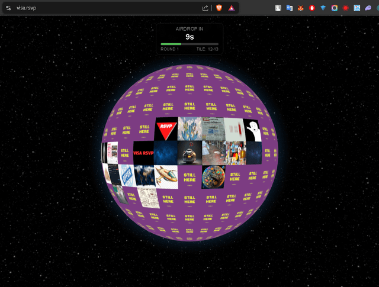
Task: Click the site settings icon in address bar
Action: click(x=8, y=8)
